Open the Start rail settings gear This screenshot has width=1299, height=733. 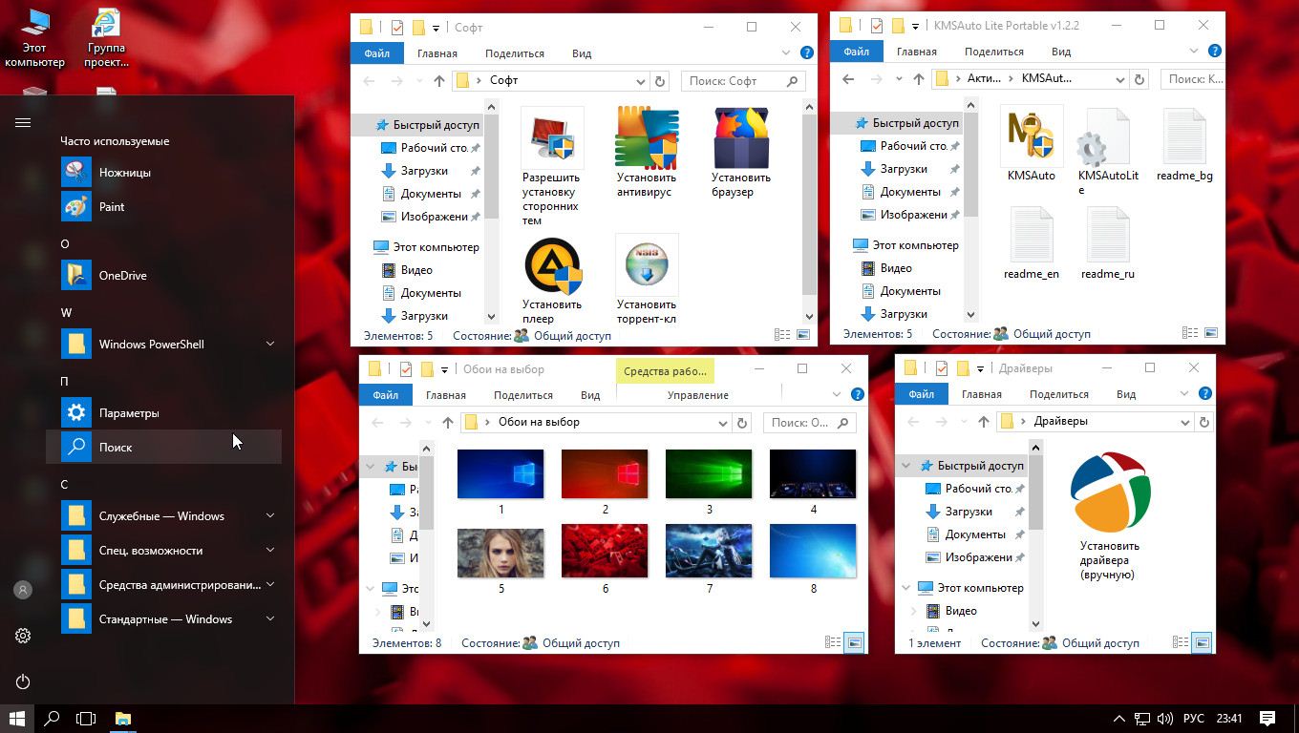(x=23, y=636)
